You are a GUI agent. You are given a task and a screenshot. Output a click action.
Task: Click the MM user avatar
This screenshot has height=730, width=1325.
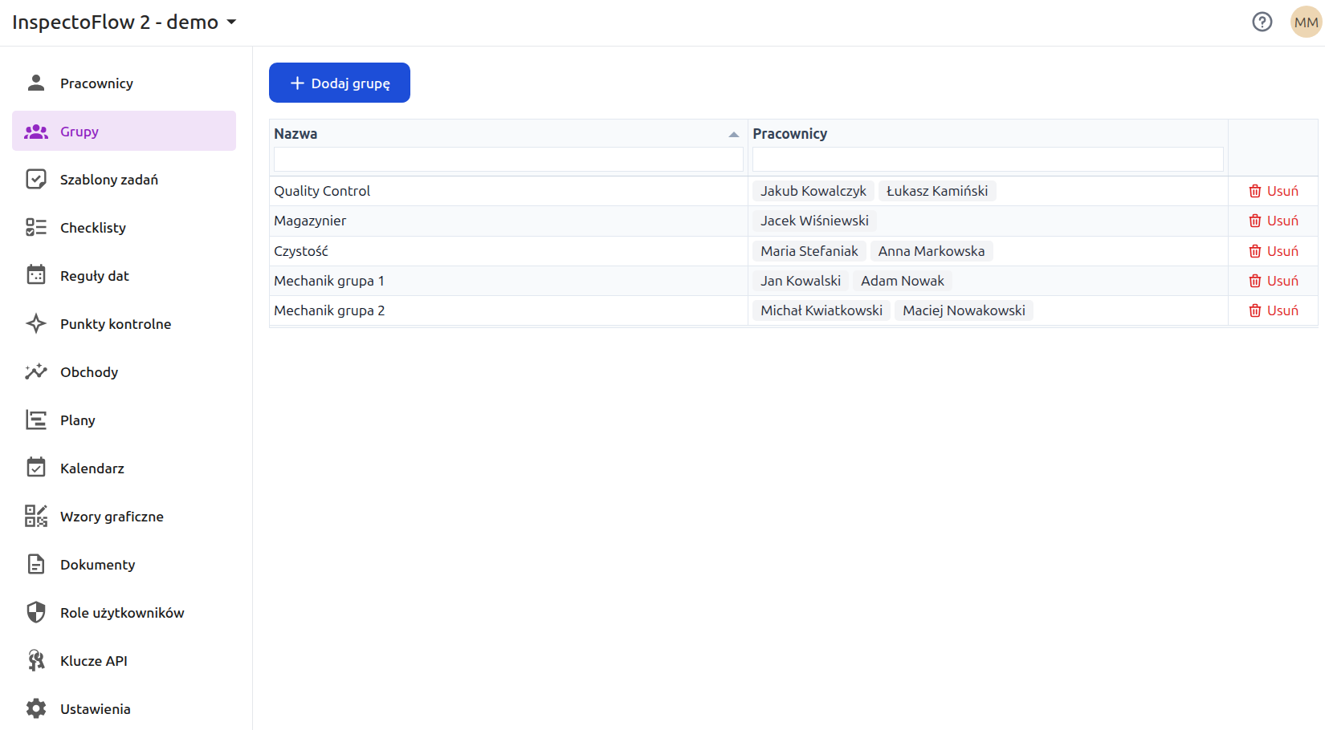point(1306,22)
